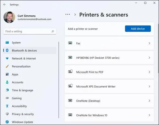Click Curt Simmons profile picture
159x125 pixels.
(x=9, y=17)
